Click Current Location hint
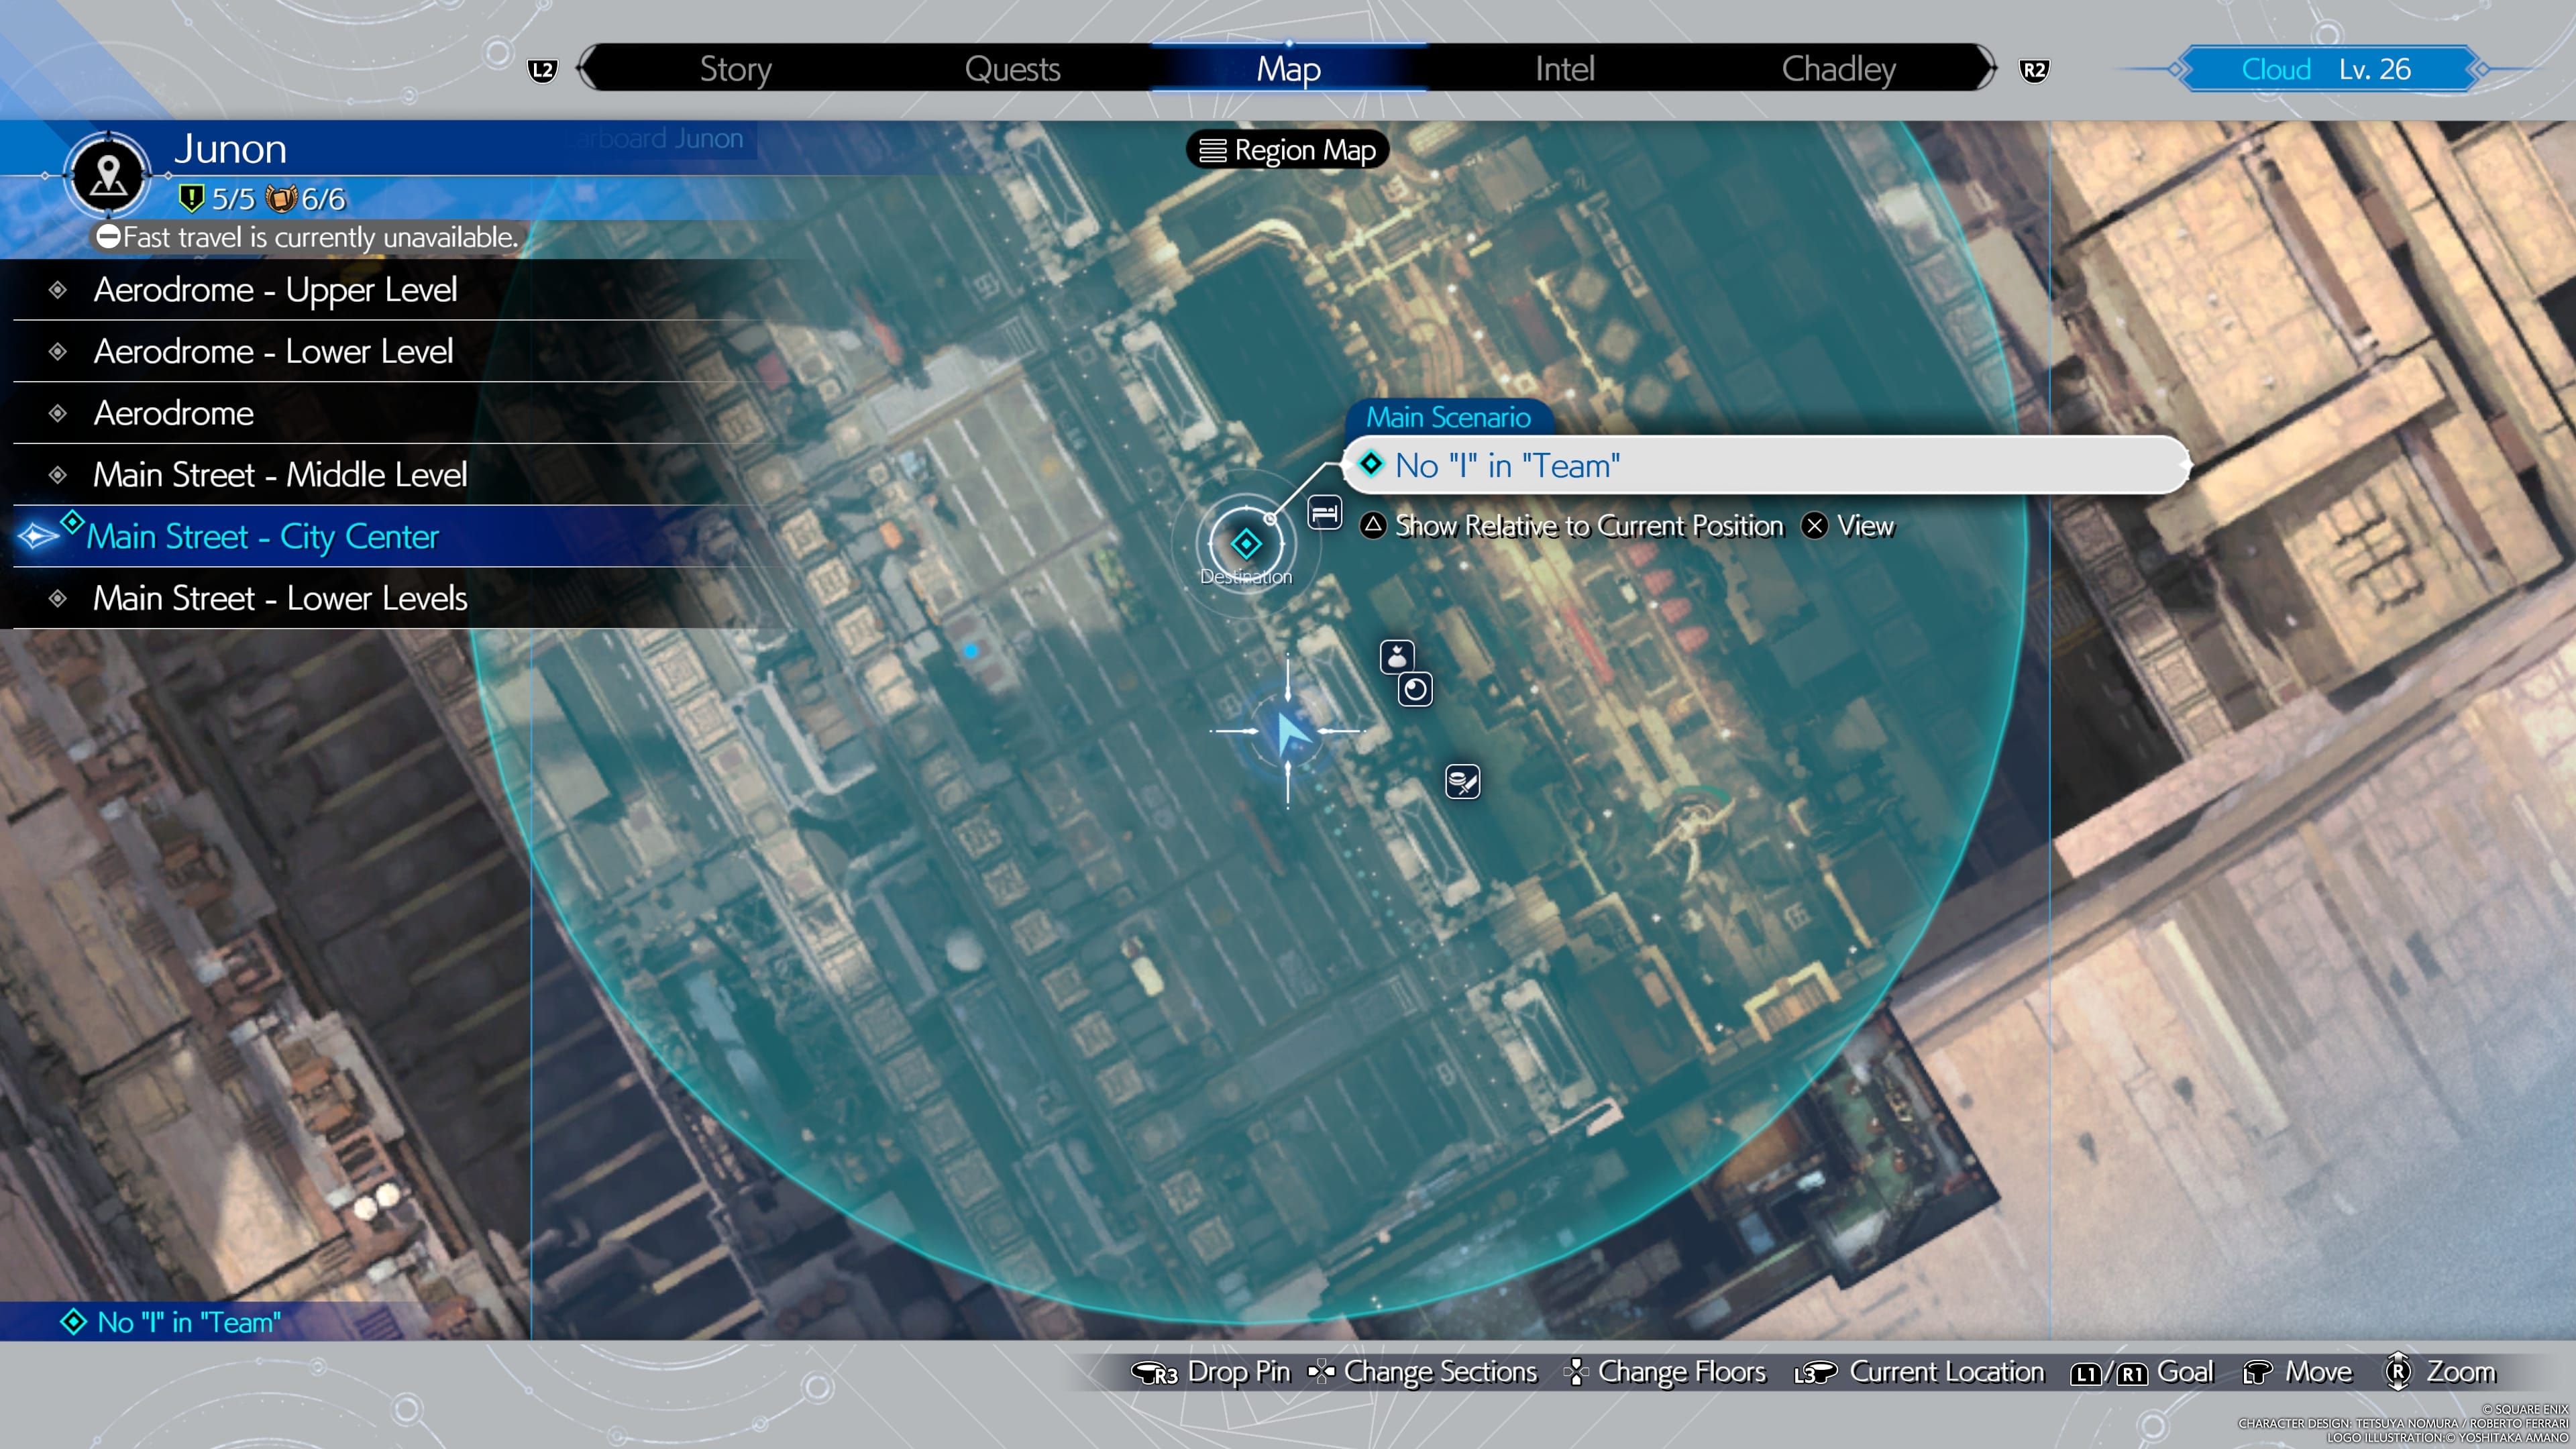2576x1449 pixels. coord(1919,1372)
